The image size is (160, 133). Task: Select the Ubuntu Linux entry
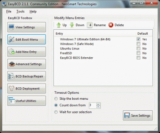pos(70,48)
